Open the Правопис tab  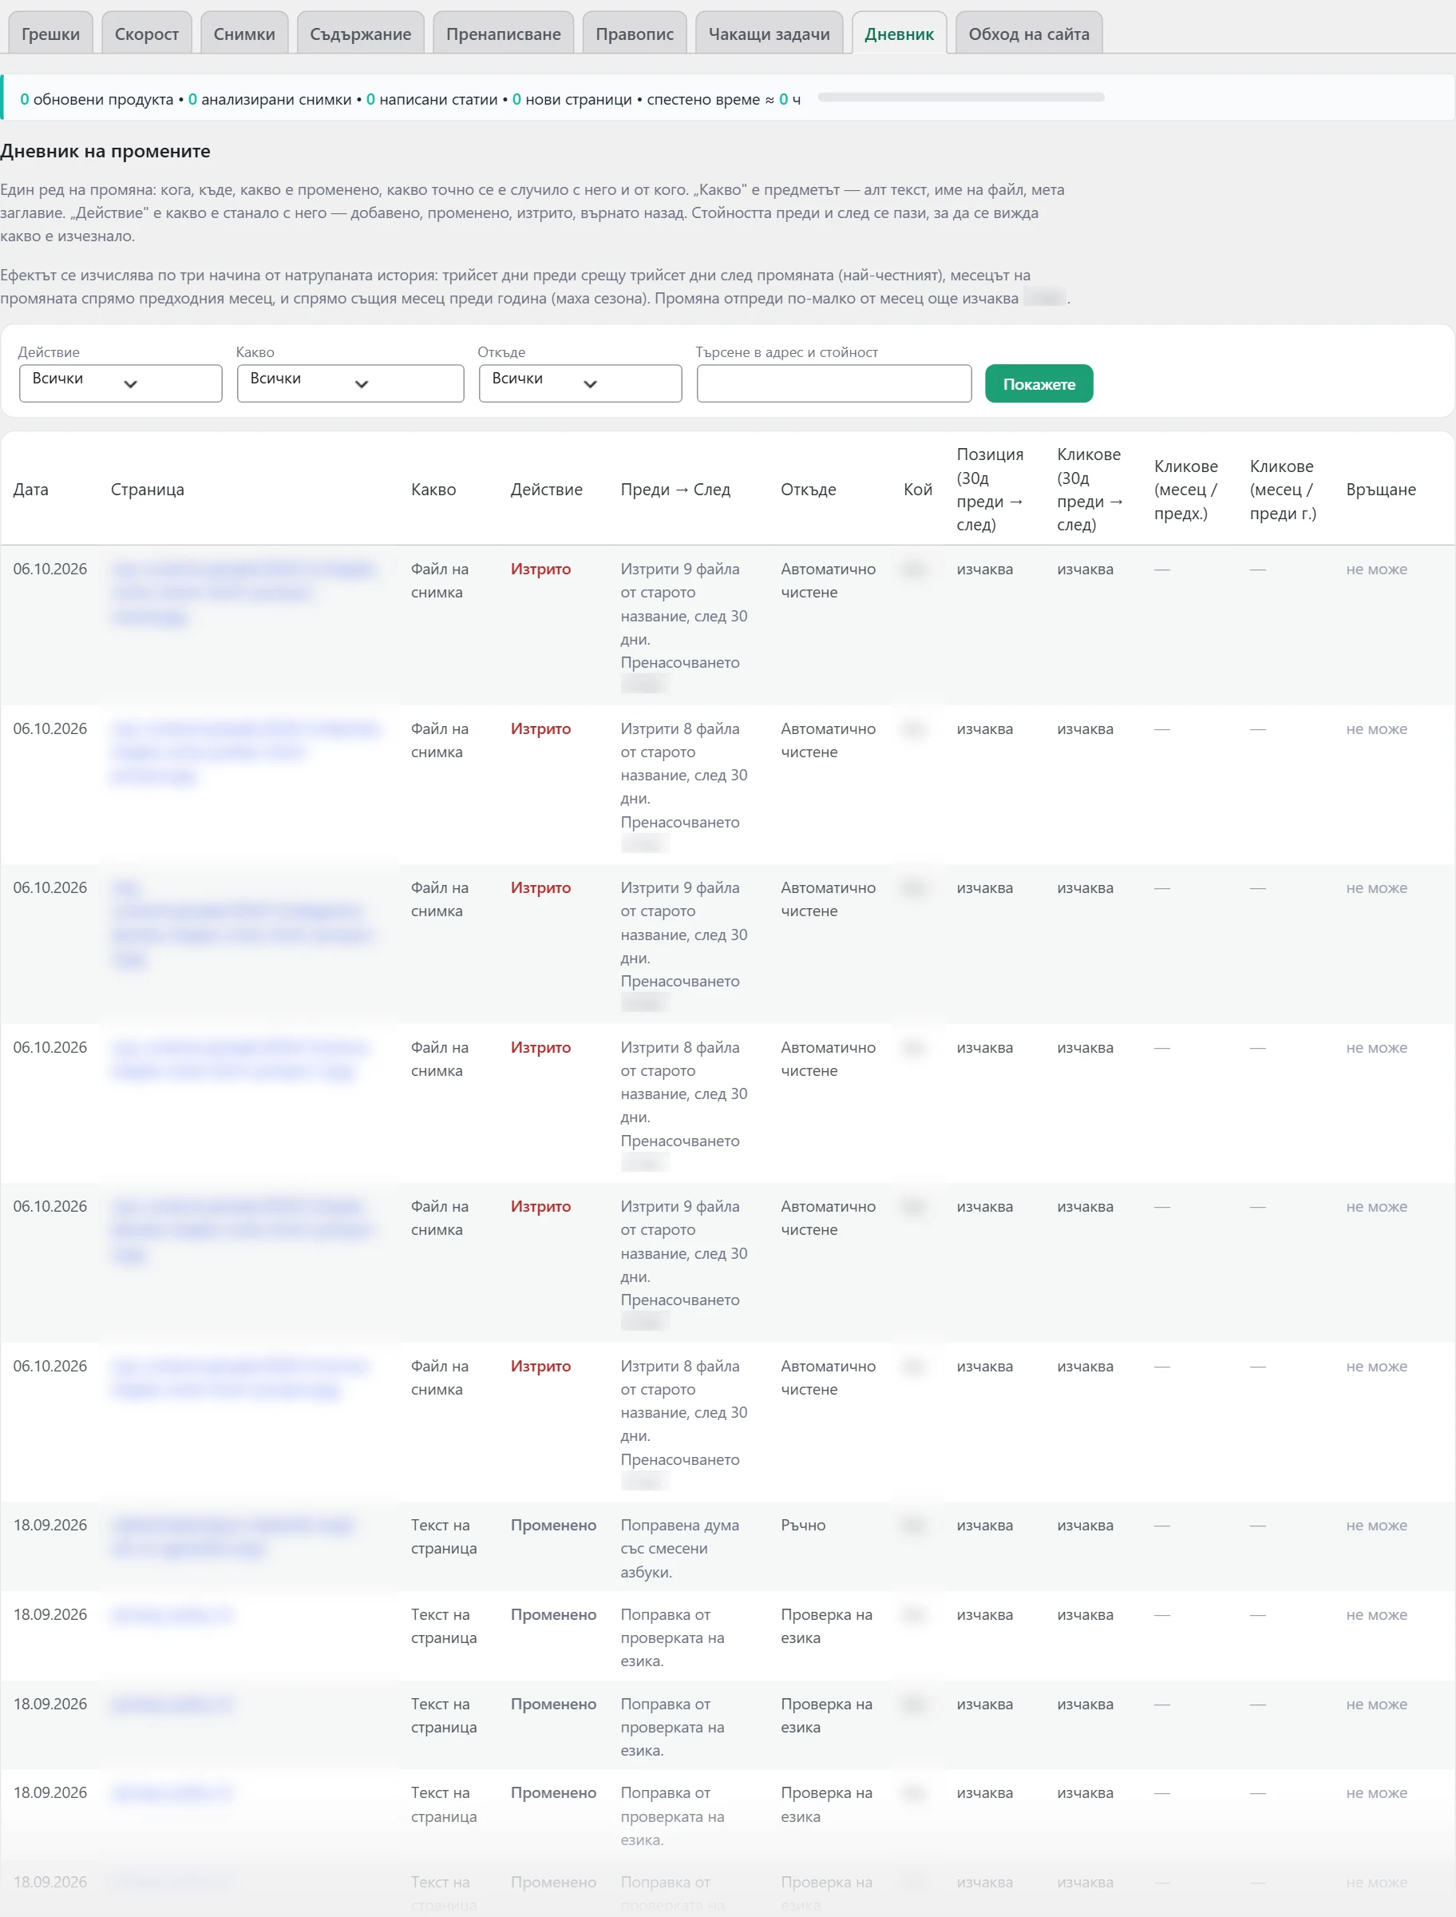[635, 34]
